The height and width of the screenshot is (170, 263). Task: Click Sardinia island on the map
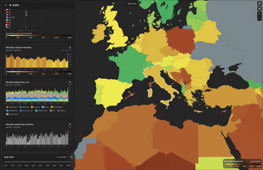pyautogui.click(x=150, y=93)
